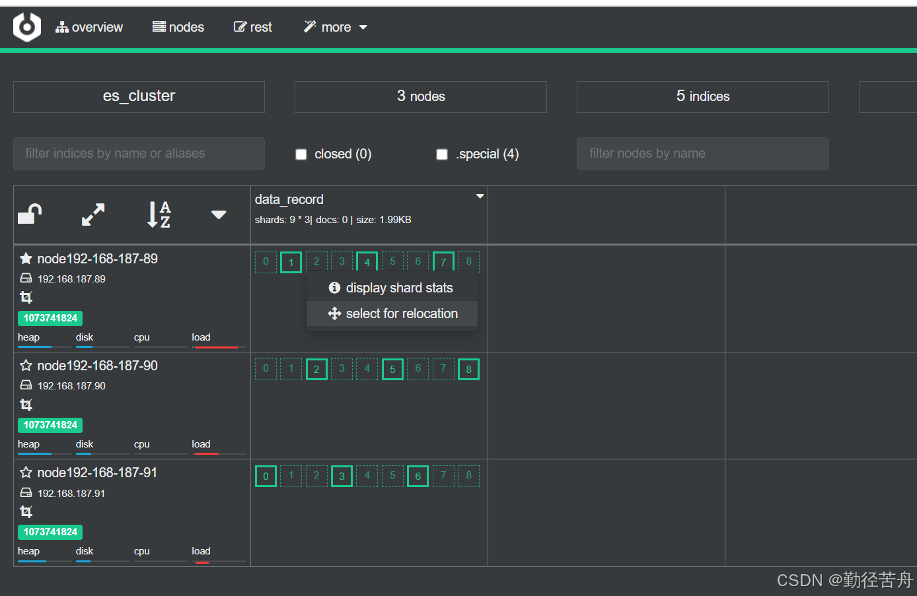Open the overview page

(89, 27)
